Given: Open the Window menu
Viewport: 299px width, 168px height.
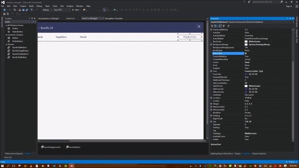Looking at the screenshot, I should tap(79, 6).
